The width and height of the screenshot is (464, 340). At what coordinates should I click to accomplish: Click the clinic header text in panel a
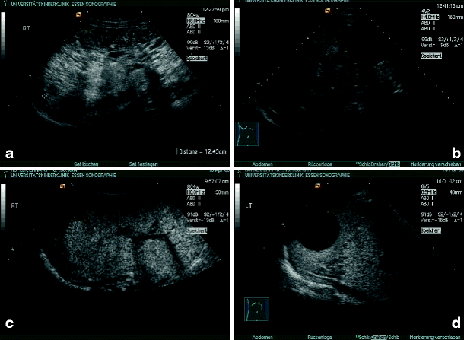(x=63, y=5)
